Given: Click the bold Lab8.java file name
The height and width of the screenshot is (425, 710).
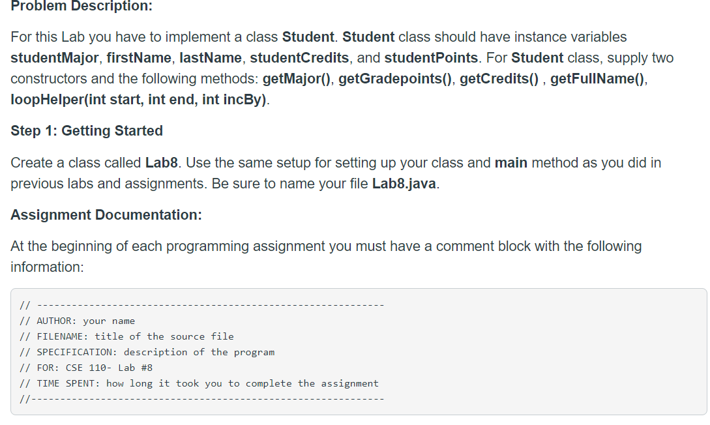Looking at the screenshot, I should (404, 184).
